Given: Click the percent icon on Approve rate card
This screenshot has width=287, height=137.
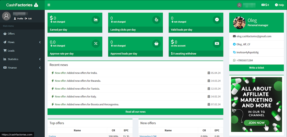Looking at the screenshot, I should pos(96,43).
